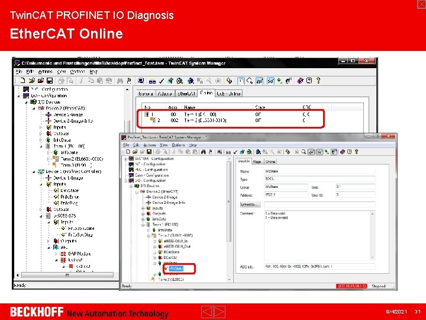
Task: Collapse Term 1 (EK1100) in front window tree
Action: 143,225
